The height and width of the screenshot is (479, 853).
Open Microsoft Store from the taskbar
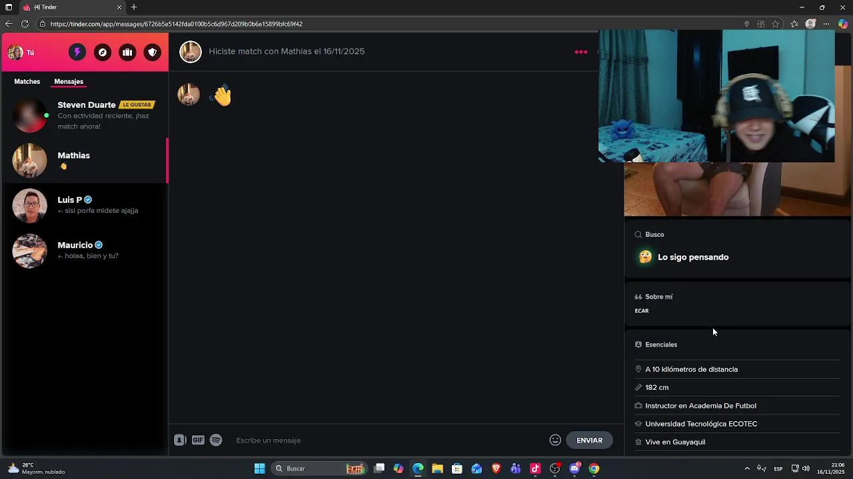coord(457,468)
